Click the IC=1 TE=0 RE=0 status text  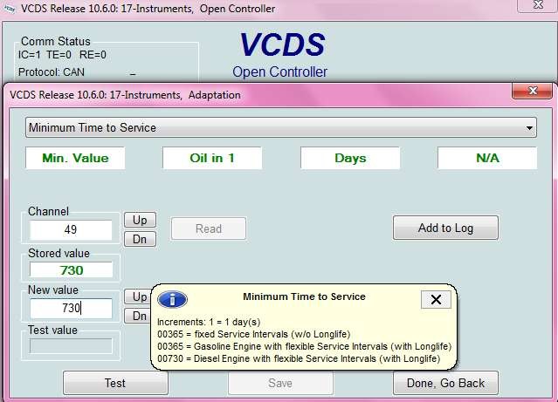pos(62,55)
